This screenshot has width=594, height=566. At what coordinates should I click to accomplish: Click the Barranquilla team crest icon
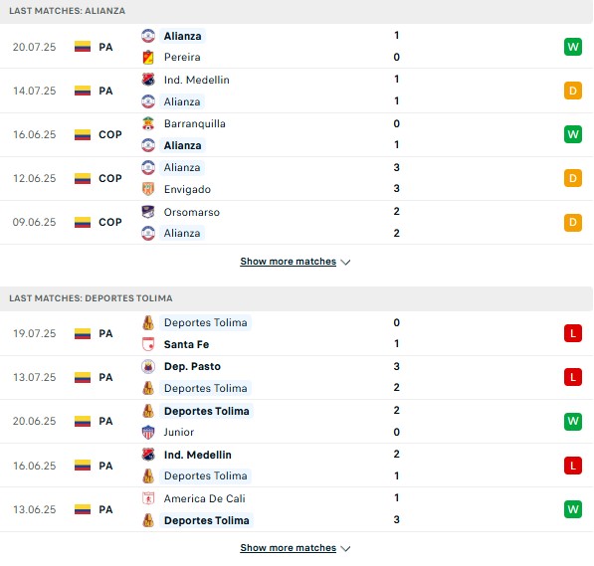tap(148, 123)
